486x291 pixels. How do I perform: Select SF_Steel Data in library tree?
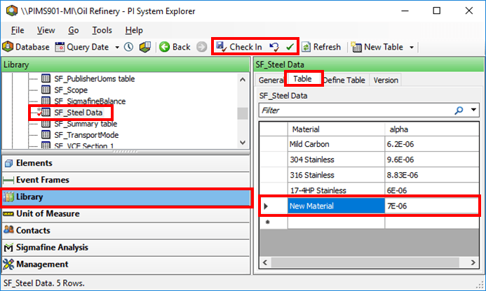point(78,113)
